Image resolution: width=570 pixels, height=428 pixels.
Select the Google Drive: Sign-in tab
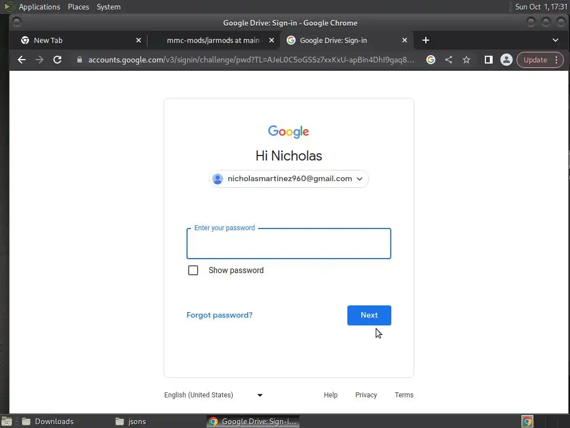(346, 40)
